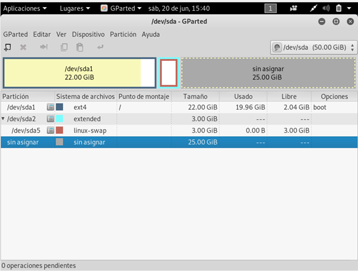Open the Ver menu
The height and width of the screenshot is (271, 358).
pyautogui.click(x=61, y=35)
